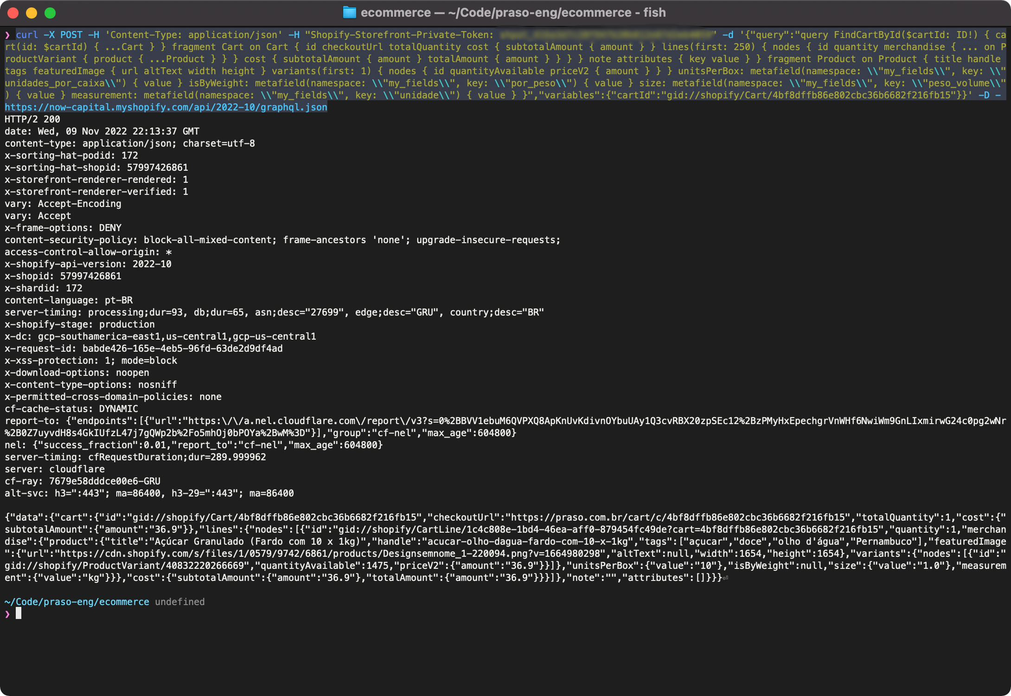Open the now-capital.myshopify.com graphql.json URL
Viewport: 1011px width, 696px height.
(166, 107)
